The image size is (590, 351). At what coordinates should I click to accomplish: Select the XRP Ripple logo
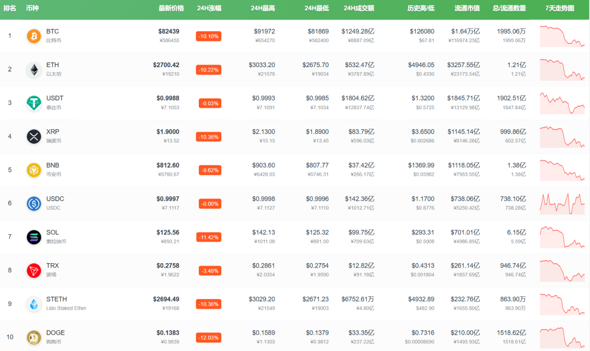[x=33, y=136]
